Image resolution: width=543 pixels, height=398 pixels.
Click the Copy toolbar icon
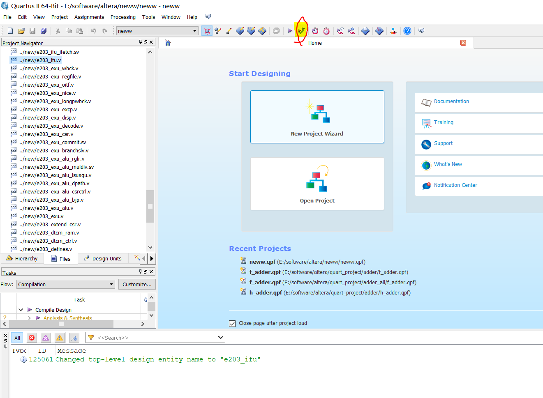(69, 31)
